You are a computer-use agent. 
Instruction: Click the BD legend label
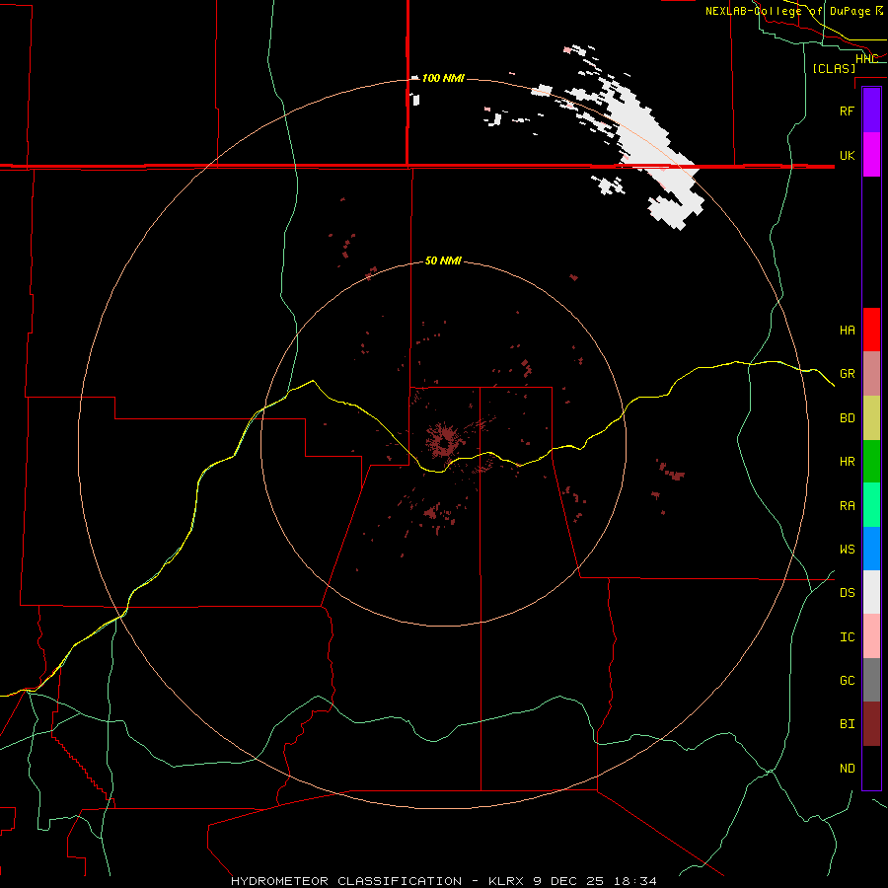pos(847,418)
